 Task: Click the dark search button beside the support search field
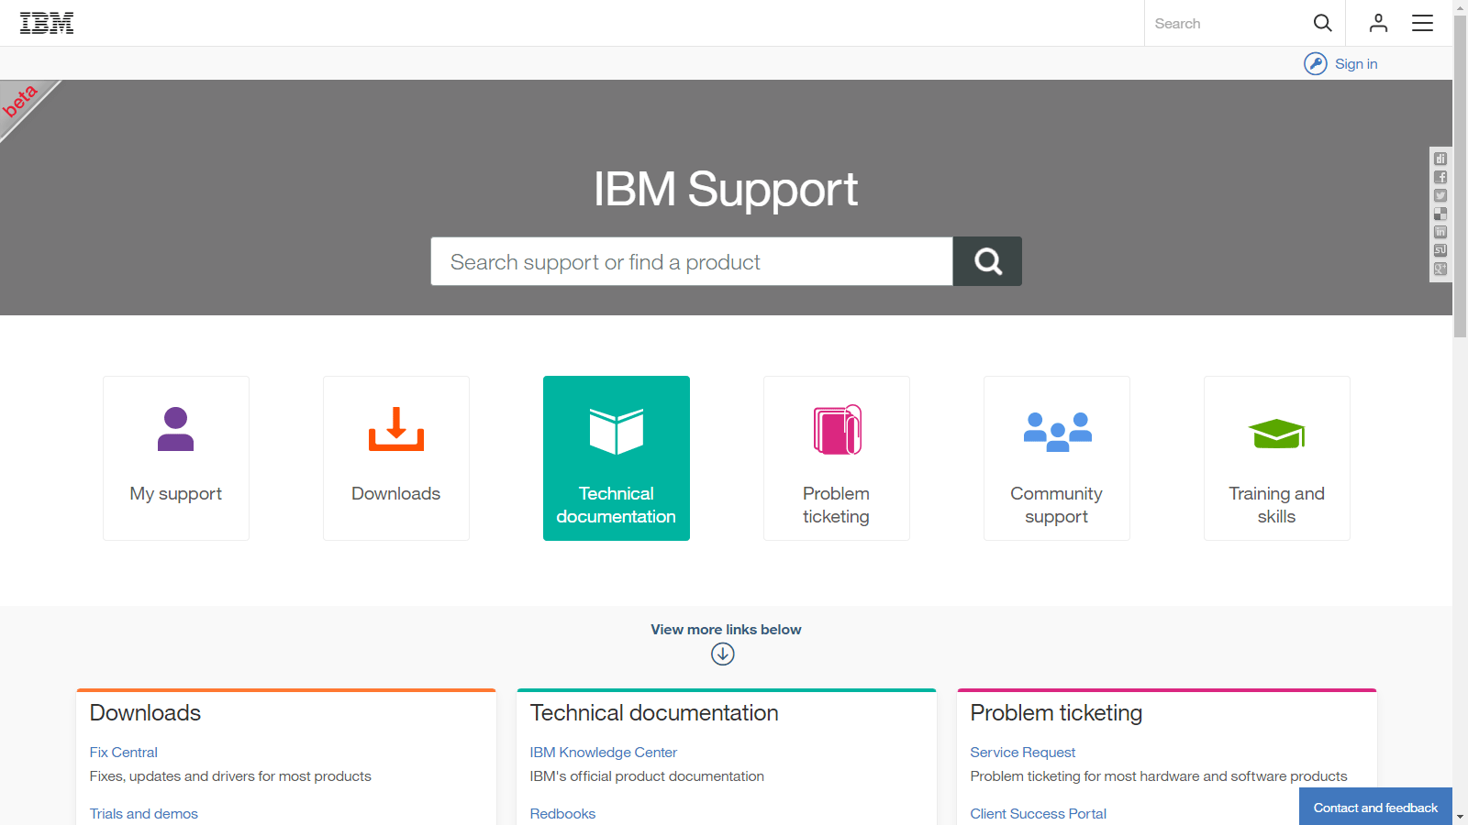987,261
